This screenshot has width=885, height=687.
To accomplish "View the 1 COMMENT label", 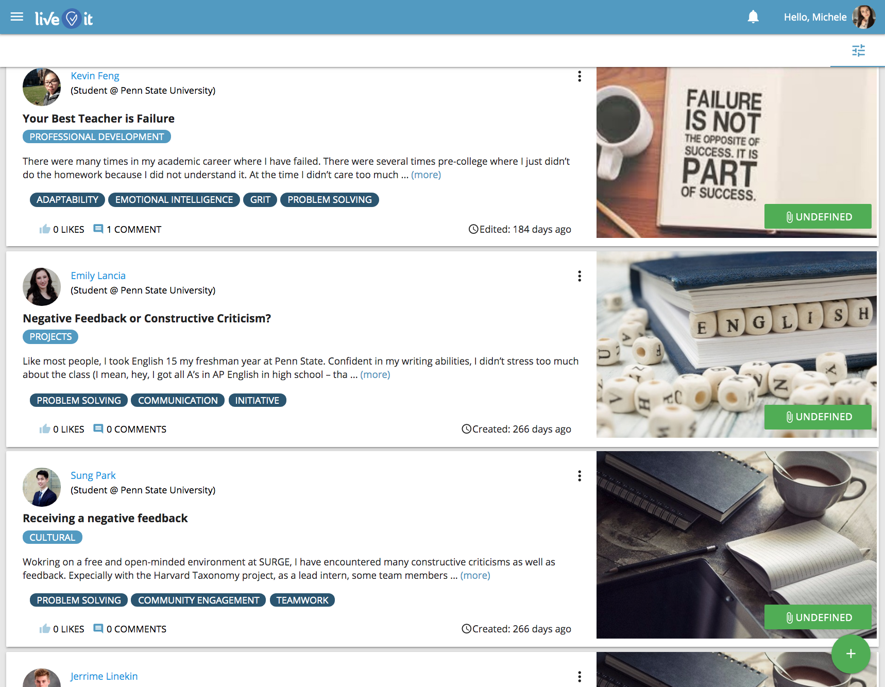I will point(134,229).
